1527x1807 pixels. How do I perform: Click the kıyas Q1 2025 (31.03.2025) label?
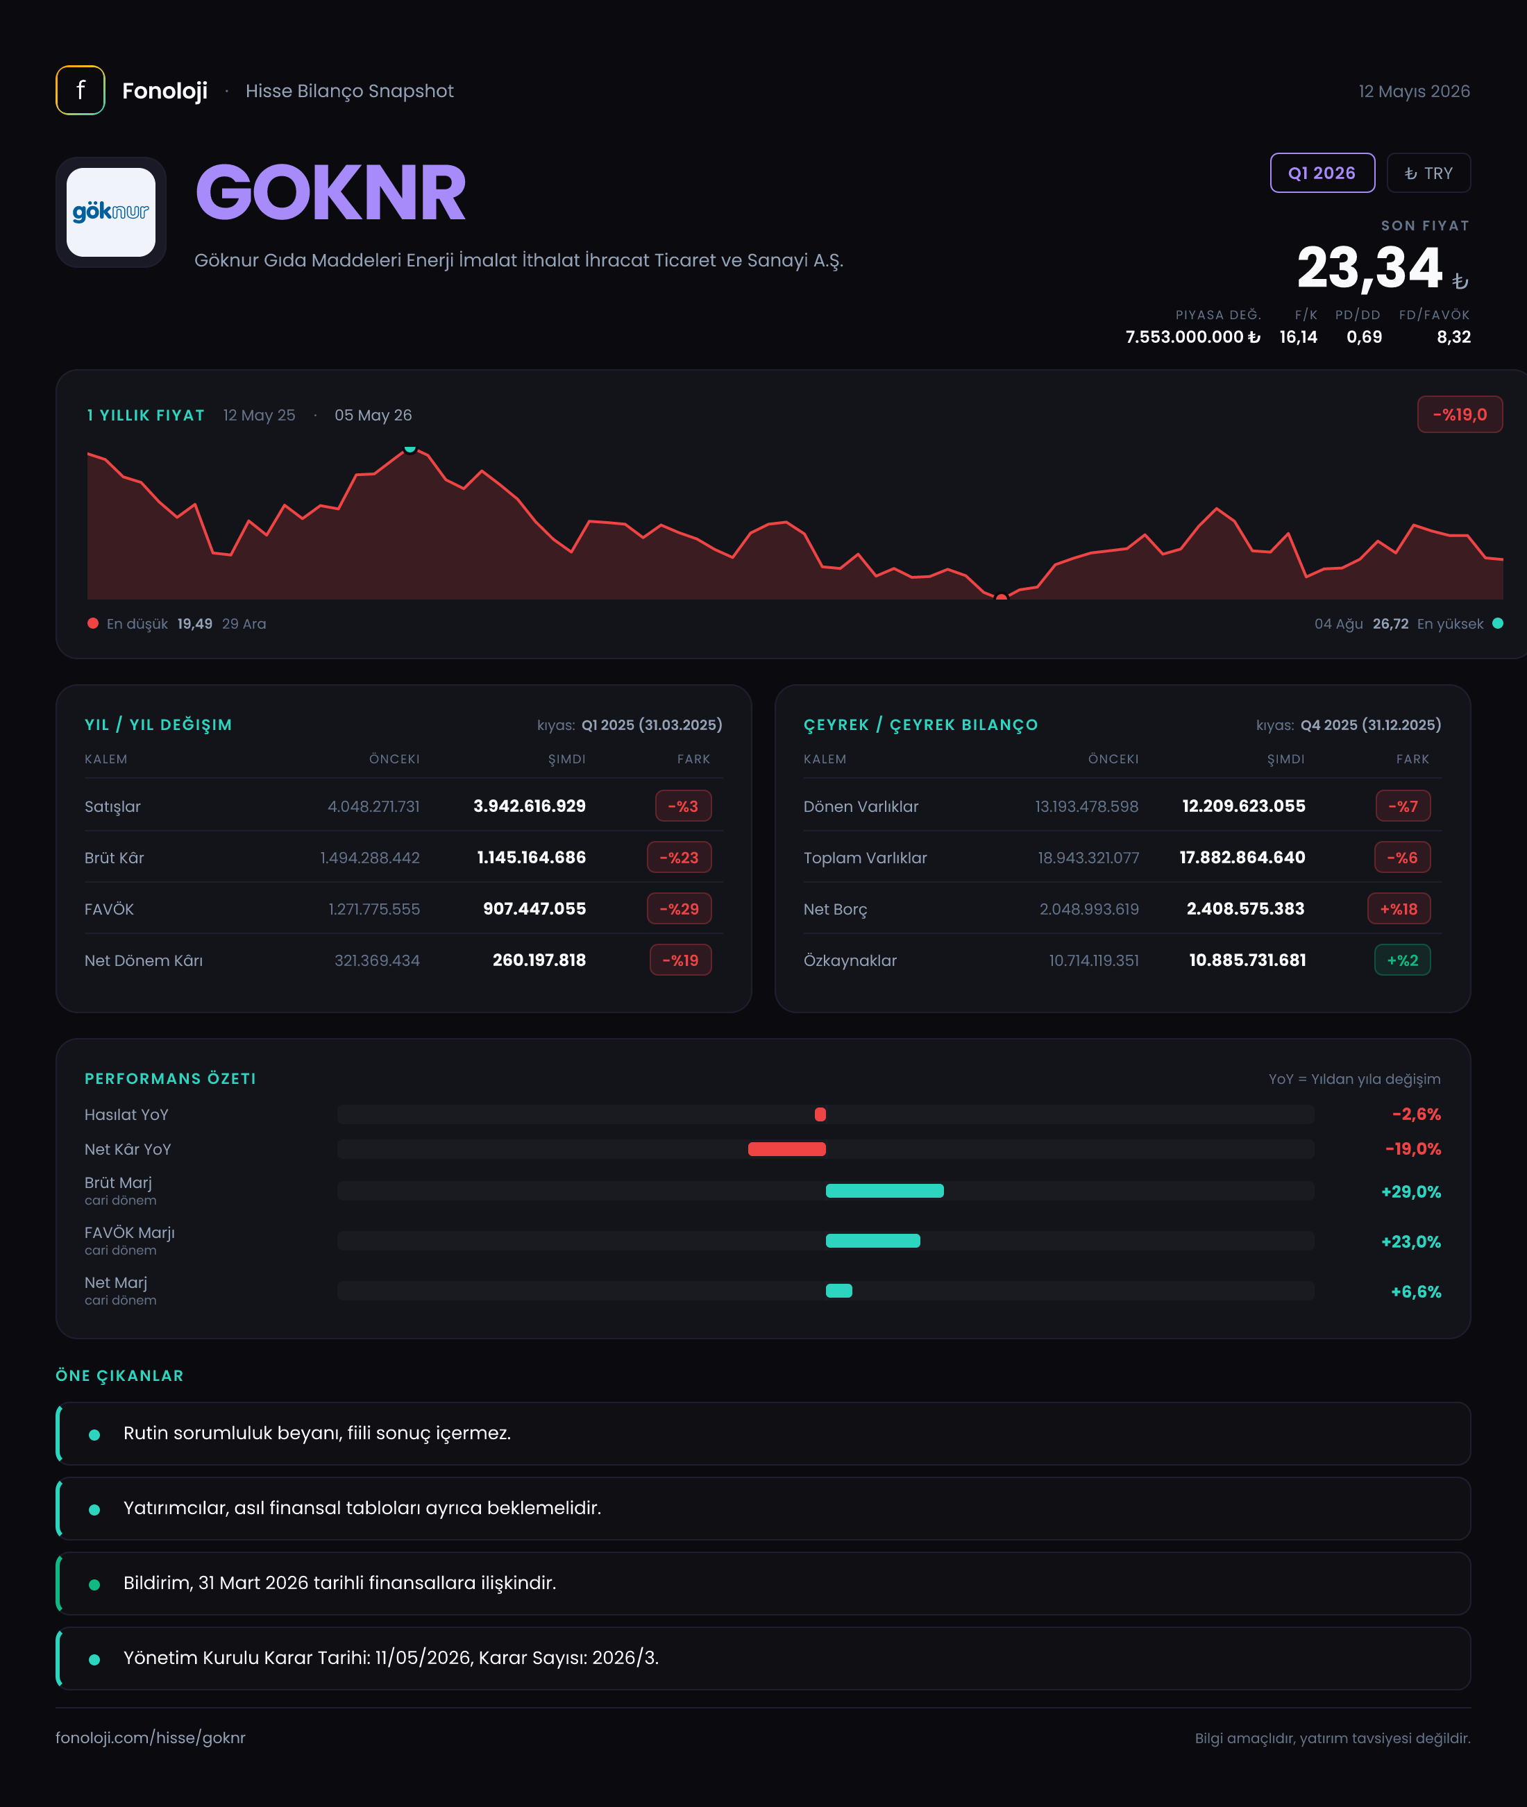[x=630, y=724]
